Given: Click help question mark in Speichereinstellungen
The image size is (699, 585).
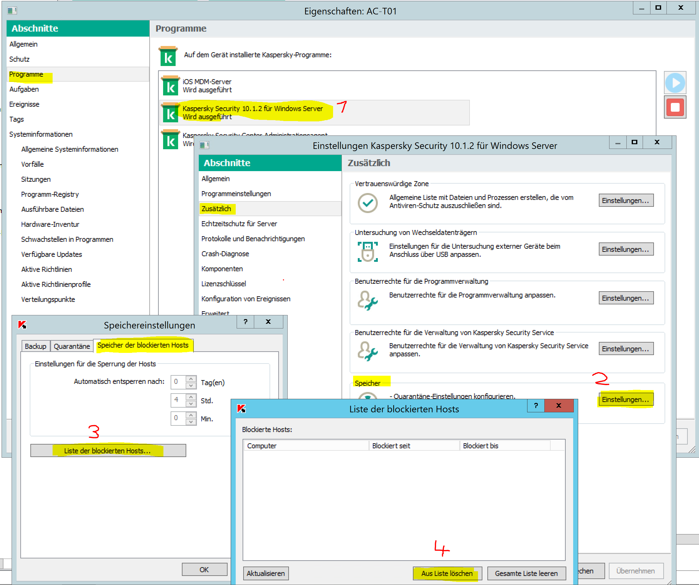Looking at the screenshot, I should pos(245,322).
